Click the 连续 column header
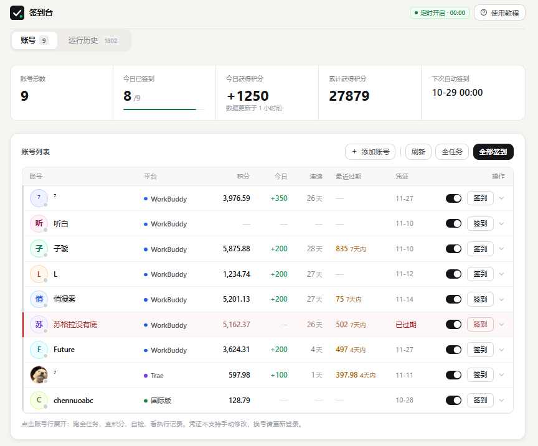538x446 pixels. [316, 176]
